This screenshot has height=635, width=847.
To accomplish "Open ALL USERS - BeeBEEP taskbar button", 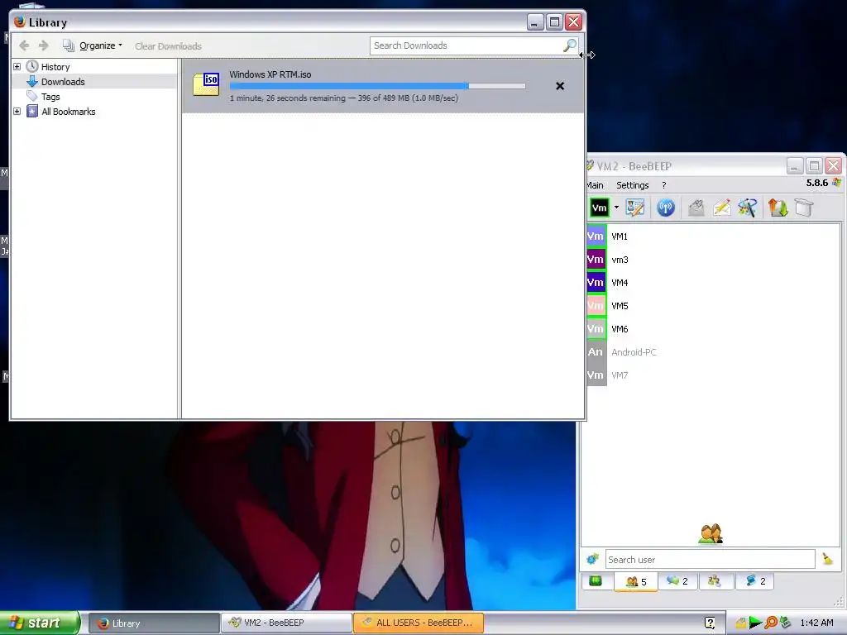I will [419, 623].
